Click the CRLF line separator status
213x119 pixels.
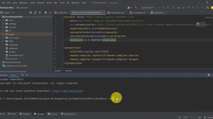(x=185, y=118)
